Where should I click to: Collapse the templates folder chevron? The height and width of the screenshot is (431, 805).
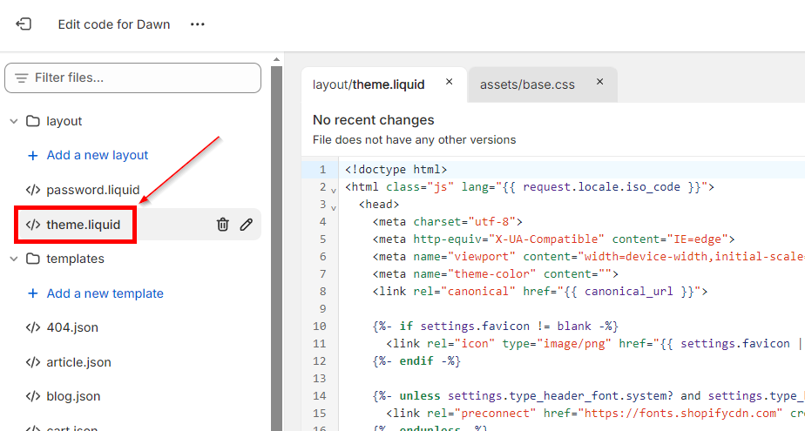pos(14,259)
